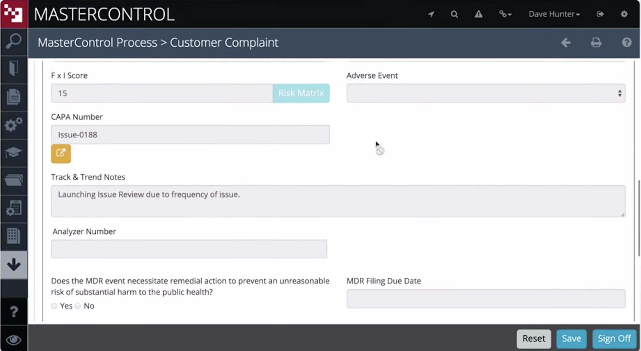Click the warning triangle in the top bar

tap(479, 14)
